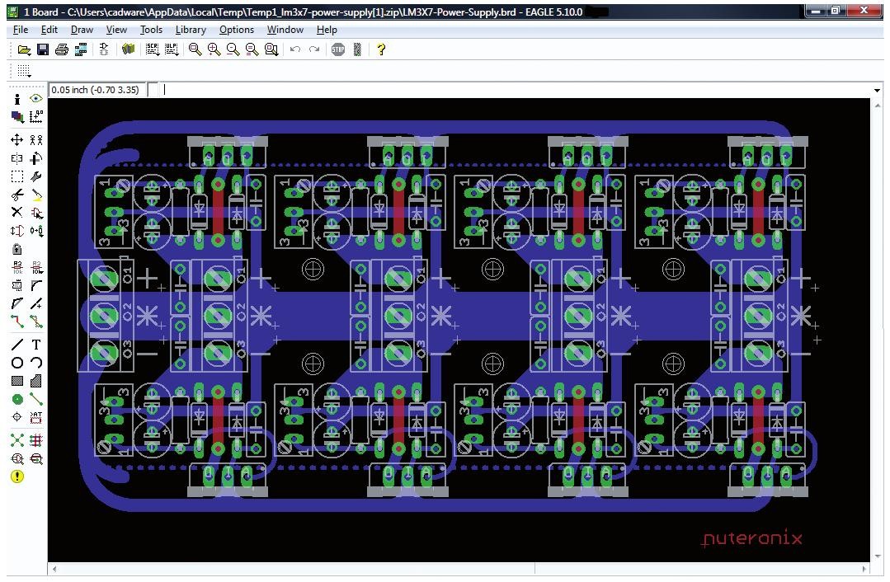Select the Pinswap tool
The image size is (890, 582).
click(x=17, y=231)
